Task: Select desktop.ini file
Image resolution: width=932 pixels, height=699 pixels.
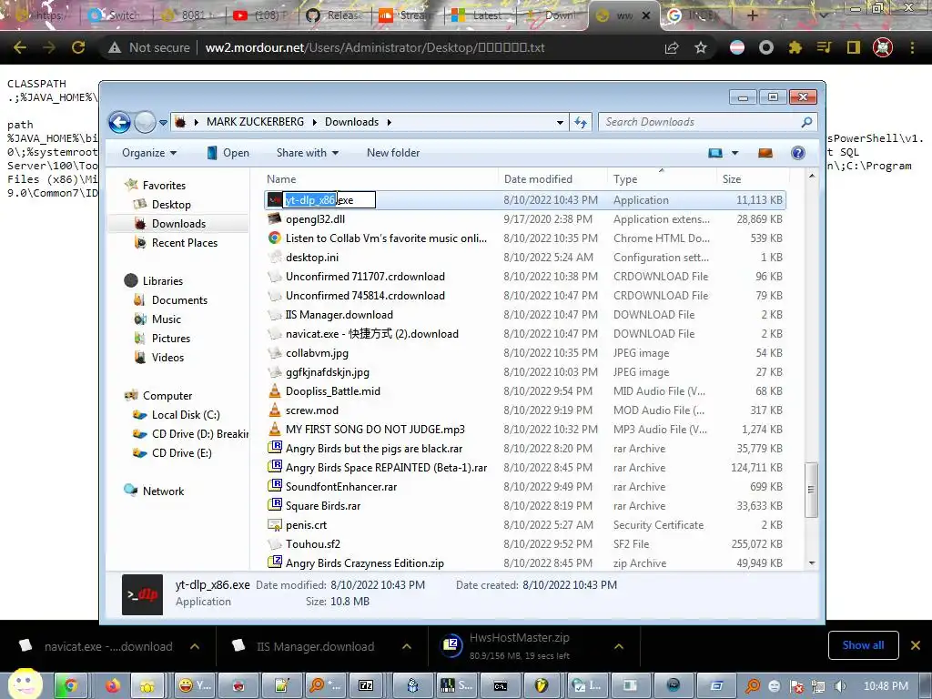Action: (x=312, y=258)
